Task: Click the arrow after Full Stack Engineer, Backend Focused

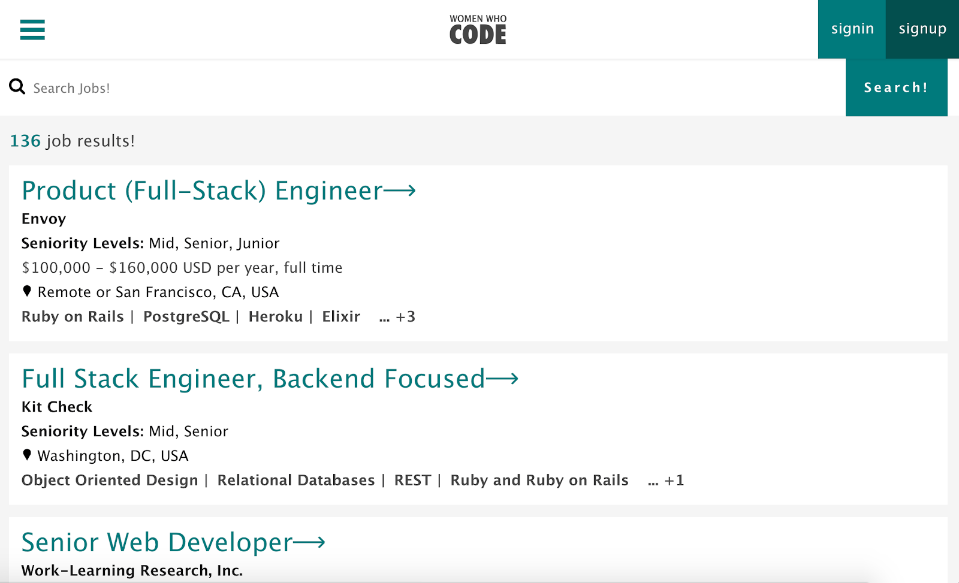Action: [x=502, y=379]
